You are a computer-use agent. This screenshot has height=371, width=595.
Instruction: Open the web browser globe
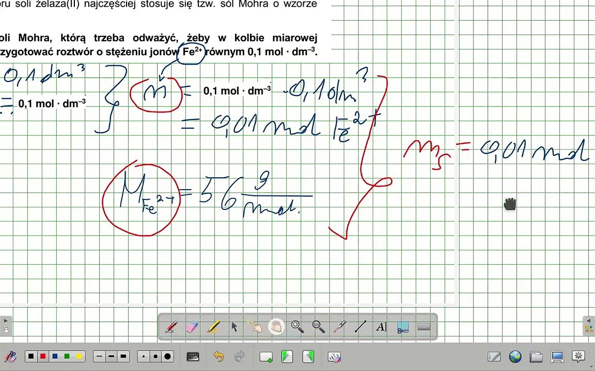click(515, 357)
